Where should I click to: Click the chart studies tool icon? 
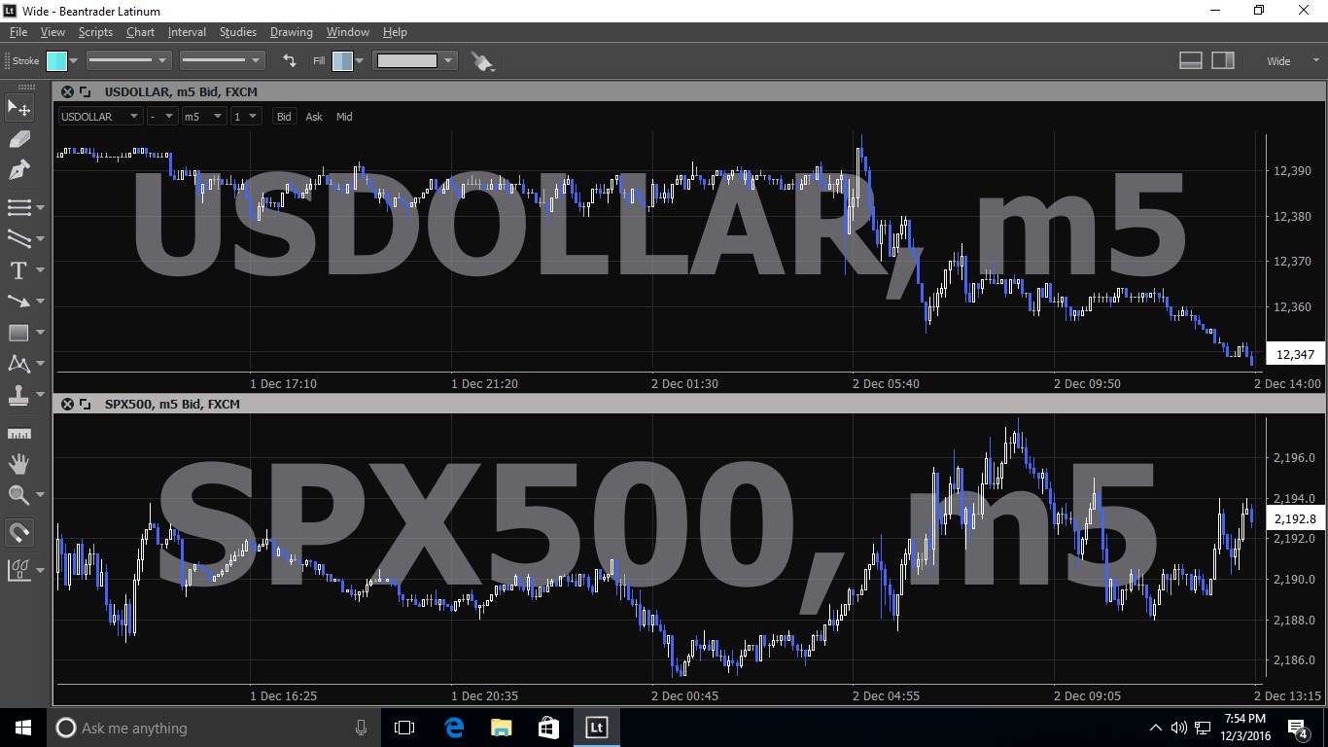coord(19,569)
